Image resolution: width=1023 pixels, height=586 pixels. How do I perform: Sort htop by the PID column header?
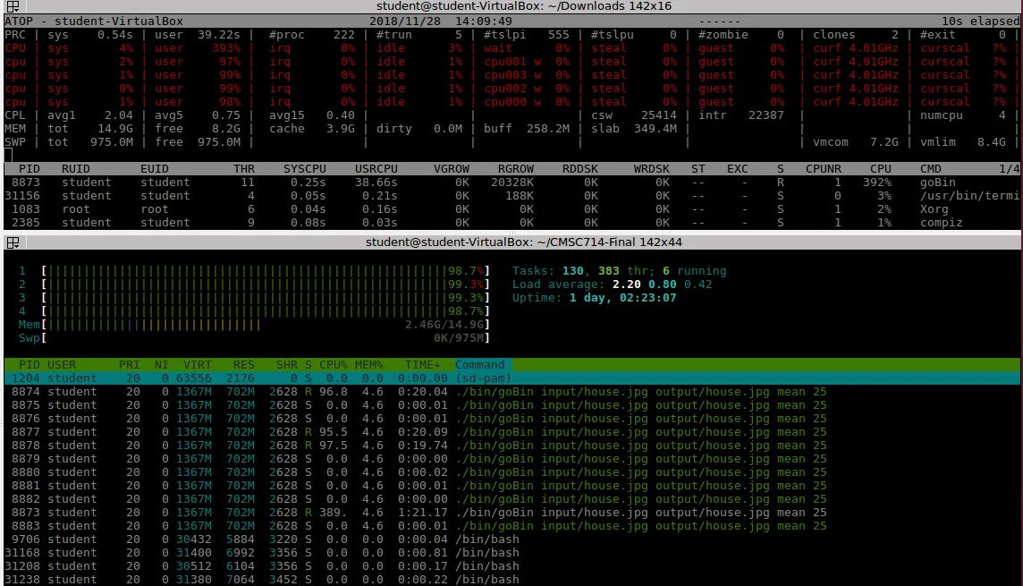coord(29,365)
